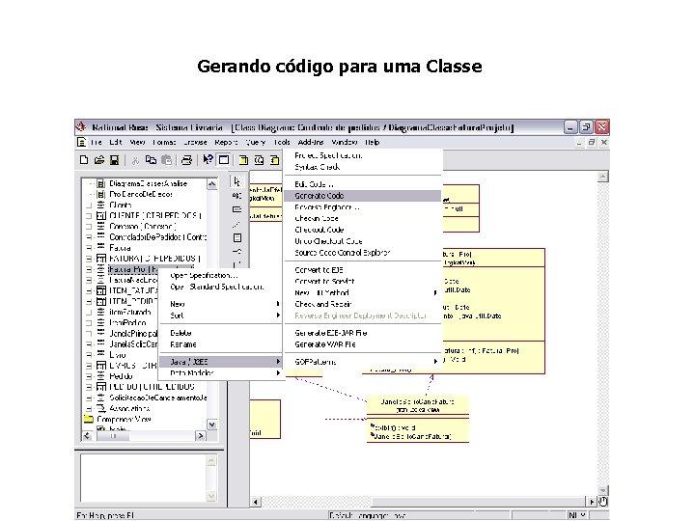Select Component View in the browser tree
Image resolution: width=695 pixels, height=521 pixels.
coord(124,419)
